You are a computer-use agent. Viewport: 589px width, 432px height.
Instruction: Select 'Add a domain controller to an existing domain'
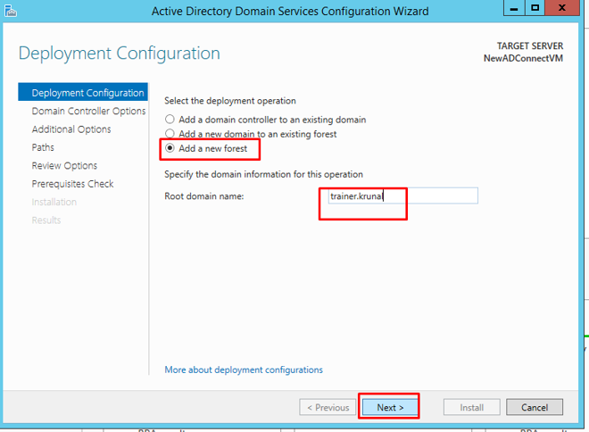tap(170, 120)
